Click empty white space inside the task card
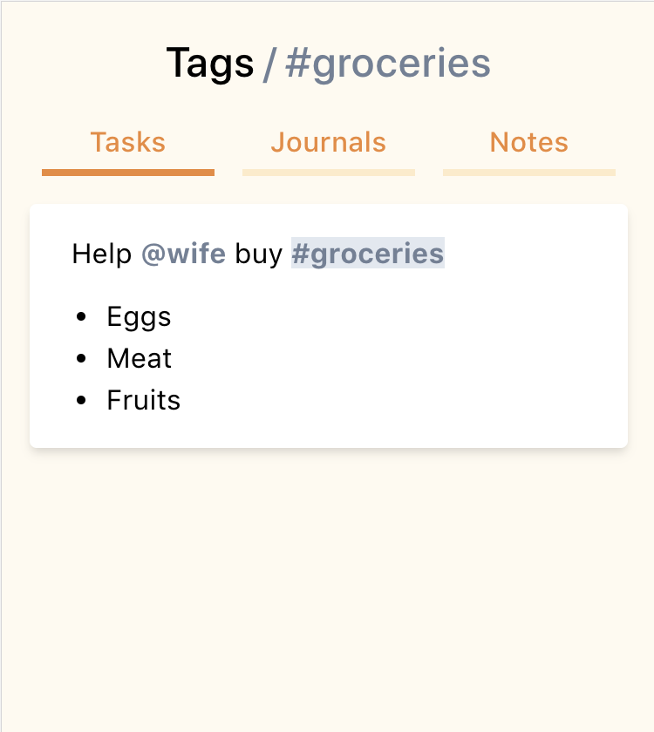 436,366
